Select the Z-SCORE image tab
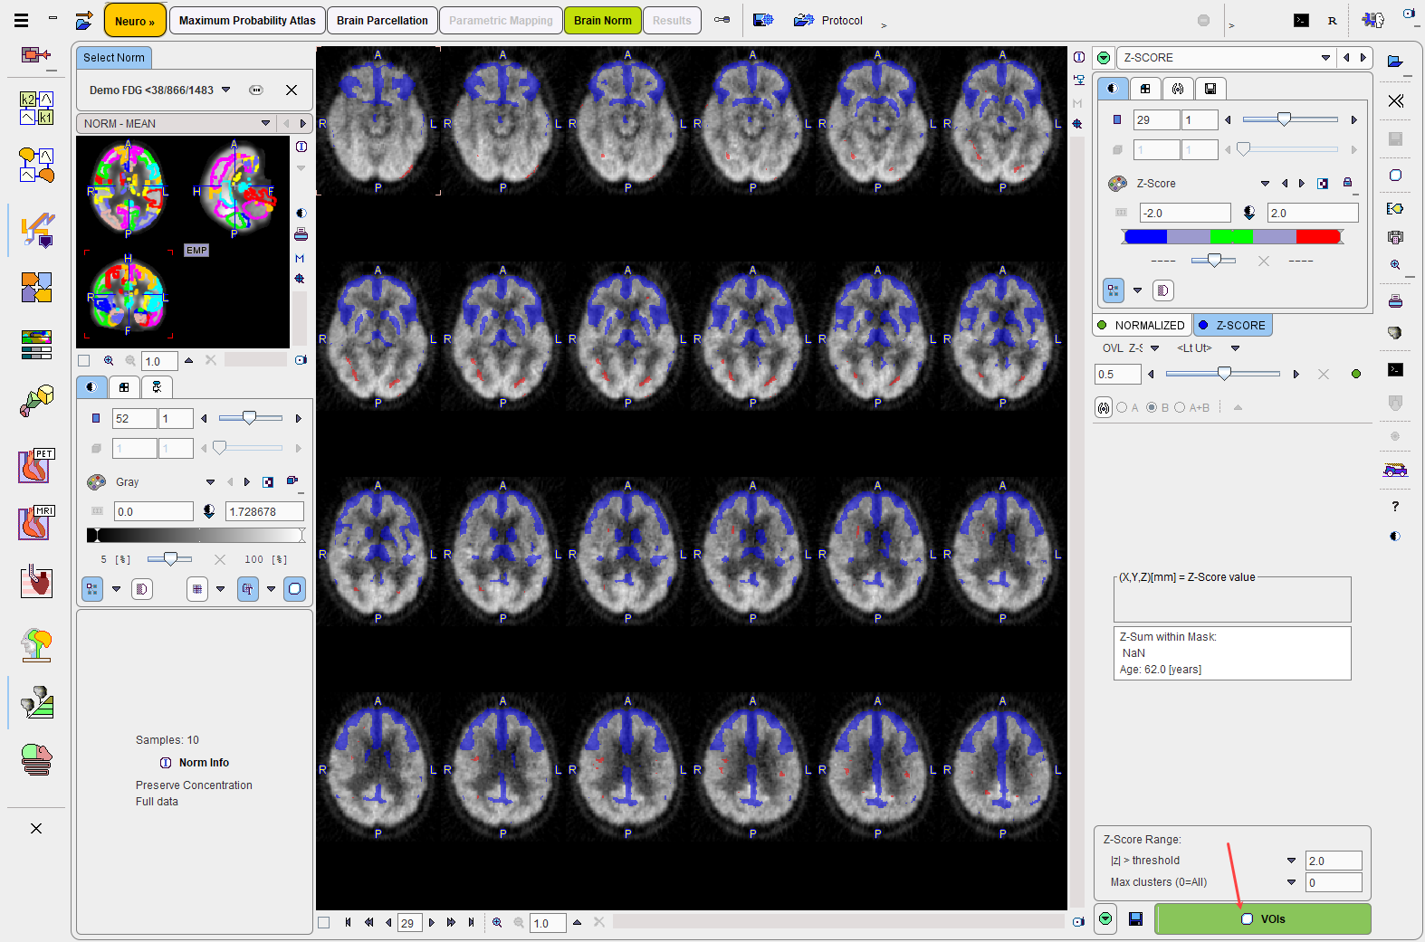Screen dimensions: 1425x942 (1233, 325)
